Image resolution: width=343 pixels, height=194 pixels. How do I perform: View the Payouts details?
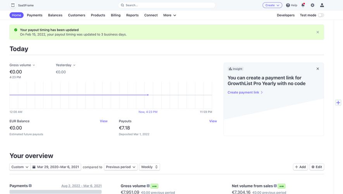(213, 121)
